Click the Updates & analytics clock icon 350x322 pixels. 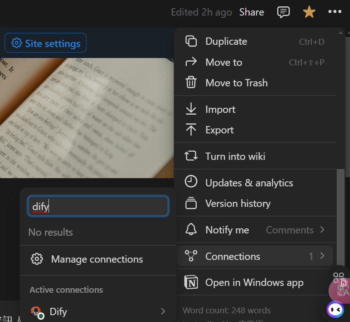click(x=191, y=181)
